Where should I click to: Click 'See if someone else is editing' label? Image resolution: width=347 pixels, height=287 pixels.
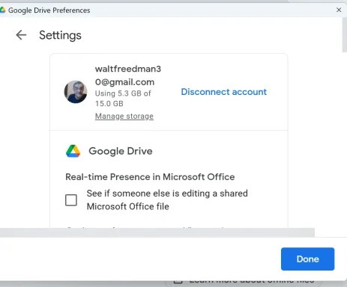[x=167, y=200]
